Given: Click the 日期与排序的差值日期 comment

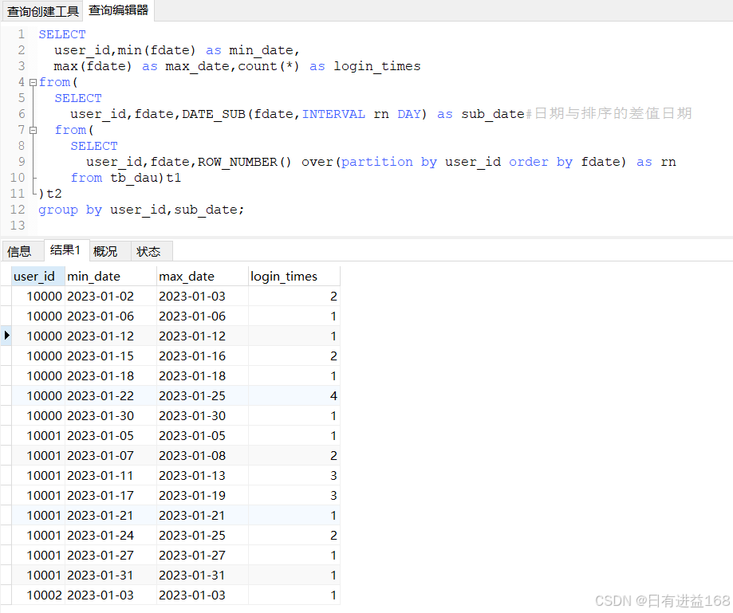Looking at the screenshot, I should (613, 113).
